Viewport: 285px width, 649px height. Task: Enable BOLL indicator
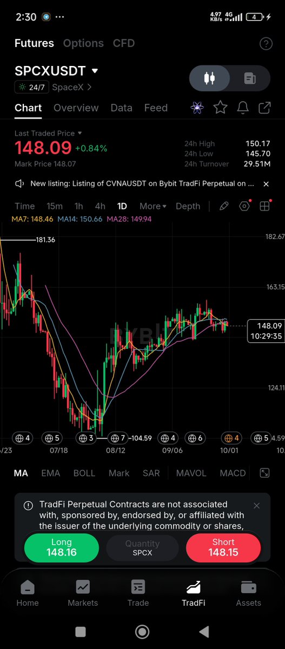pos(84,473)
